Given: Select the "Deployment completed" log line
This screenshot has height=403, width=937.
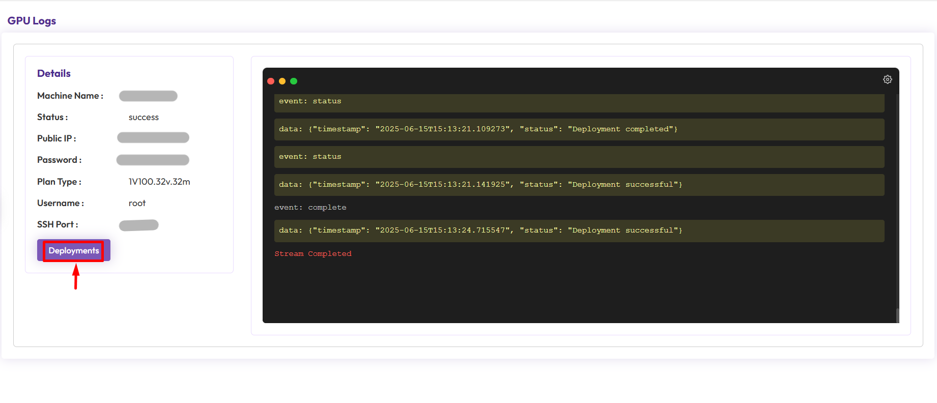Looking at the screenshot, I should 478,129.
